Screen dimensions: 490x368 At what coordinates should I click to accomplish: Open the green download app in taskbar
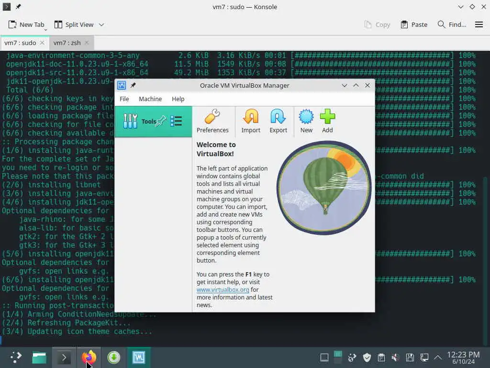pyautogui.click(x=114, y=357)
